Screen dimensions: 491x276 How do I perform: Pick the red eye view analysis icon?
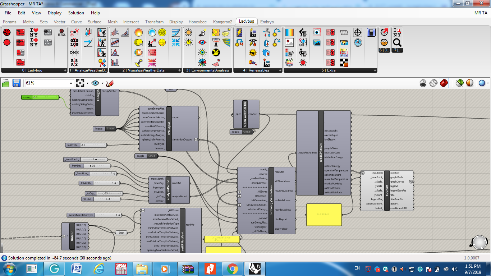tap(202, 42)
